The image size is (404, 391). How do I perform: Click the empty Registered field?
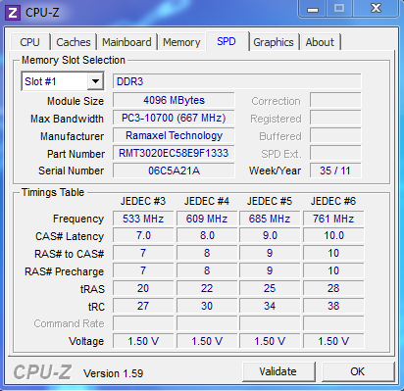[335, 118]
